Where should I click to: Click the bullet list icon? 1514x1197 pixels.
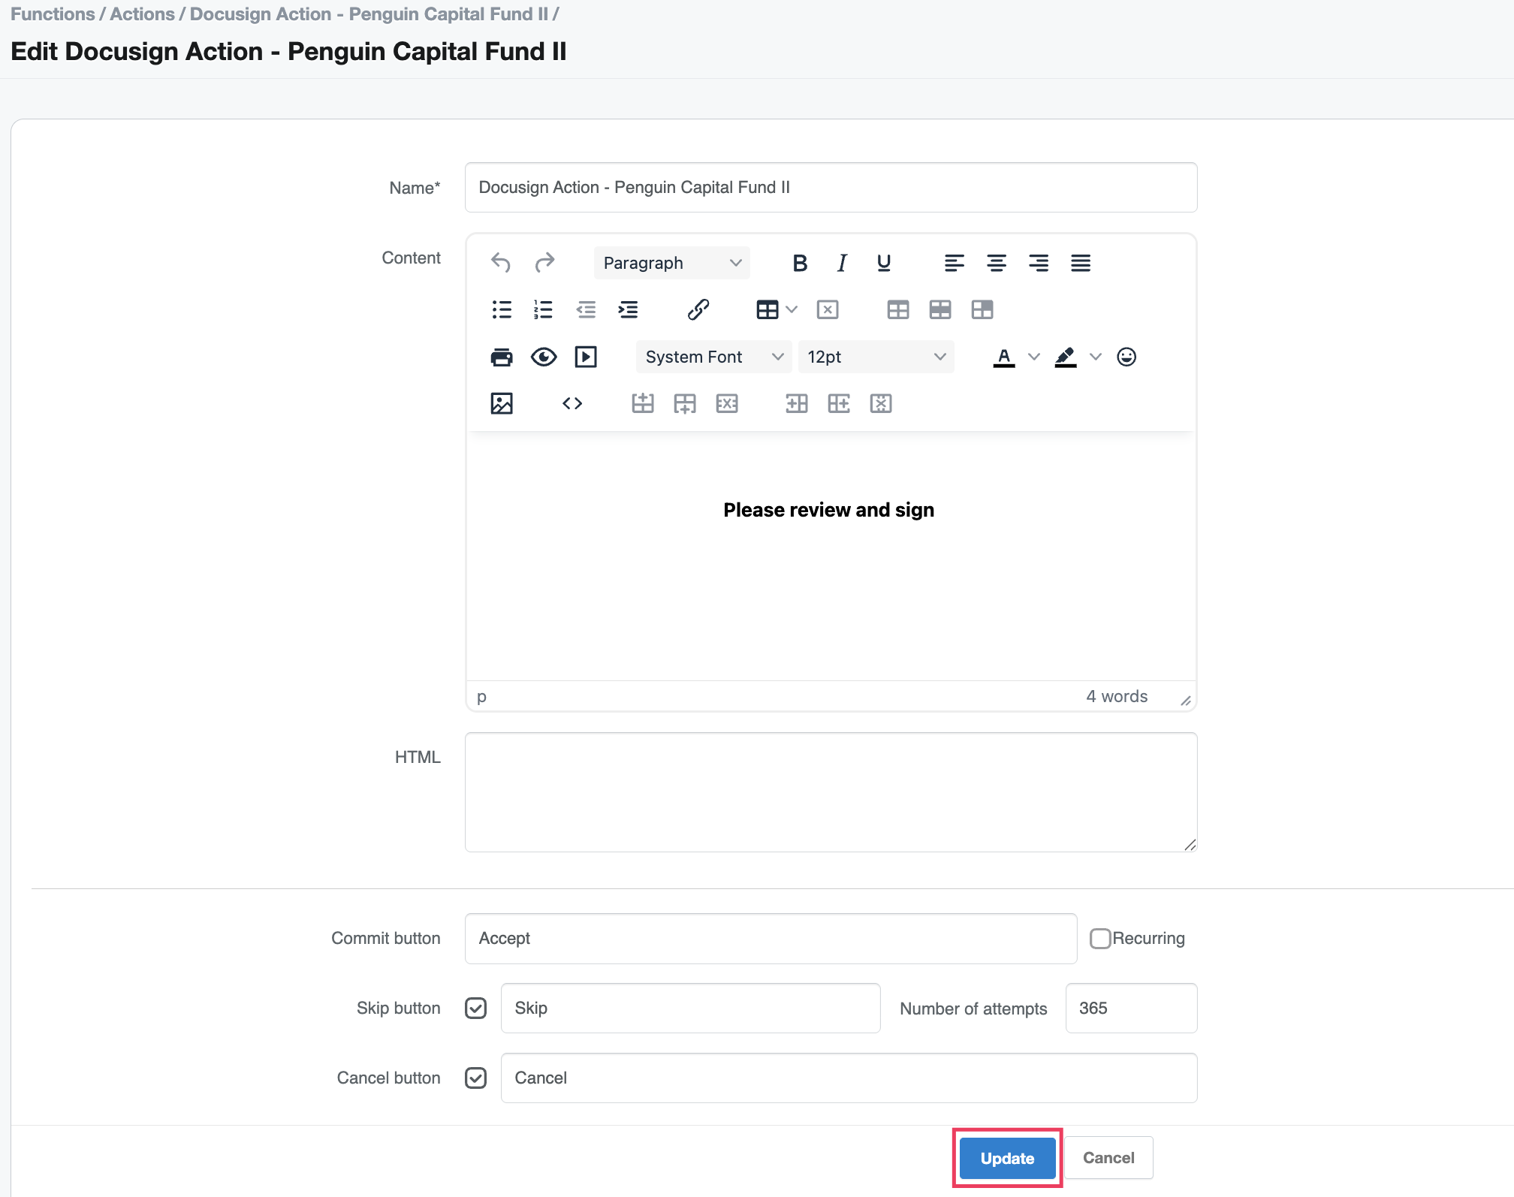(502, 309)
